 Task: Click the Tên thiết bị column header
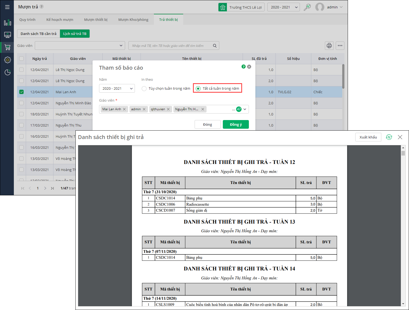pyautogui.click(x=192, y=59)
